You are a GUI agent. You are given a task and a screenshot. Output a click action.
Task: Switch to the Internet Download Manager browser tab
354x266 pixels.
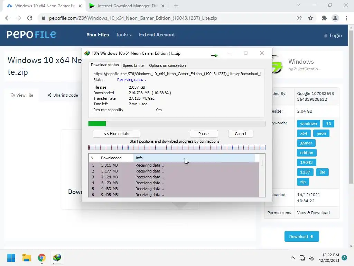click(128, 6)
